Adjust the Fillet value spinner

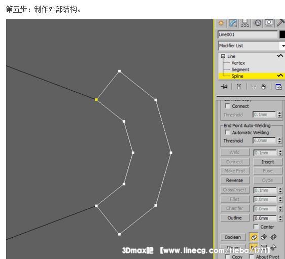coord(280,199)
